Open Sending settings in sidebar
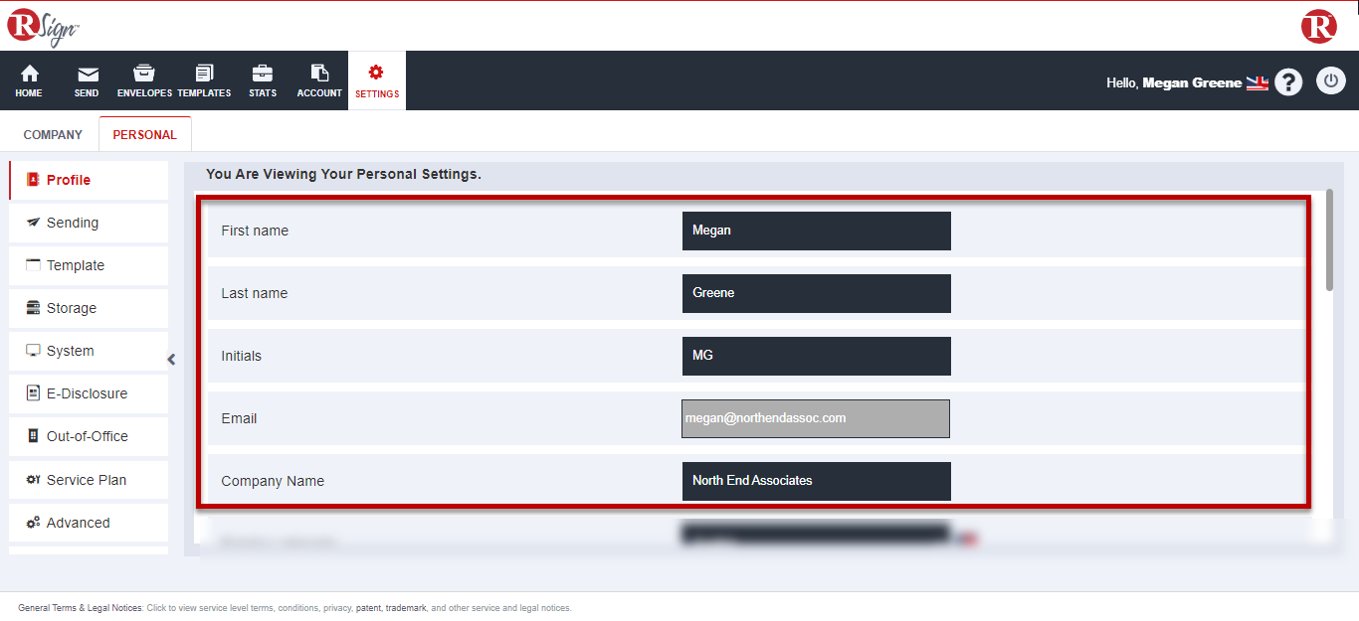The width and height of the screenshot is (1359, 621). click(73, 223)
